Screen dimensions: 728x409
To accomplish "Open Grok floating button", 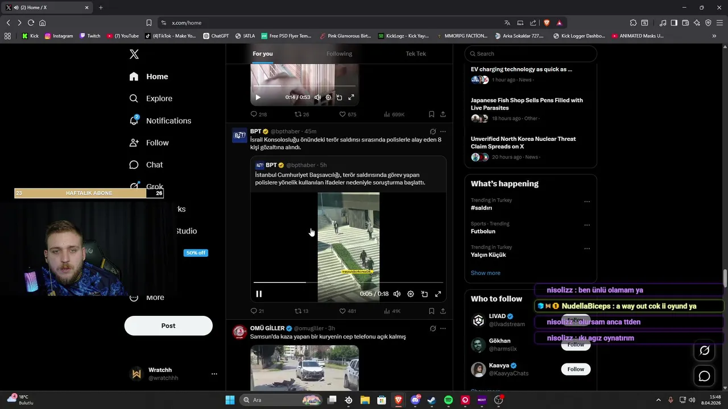I will pyautogui.click(x=704, y=350).
